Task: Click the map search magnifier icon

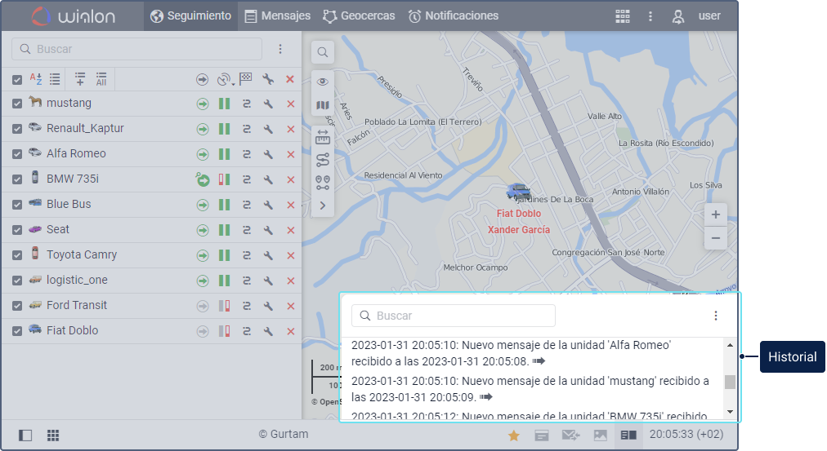Action: coord(323,52)
